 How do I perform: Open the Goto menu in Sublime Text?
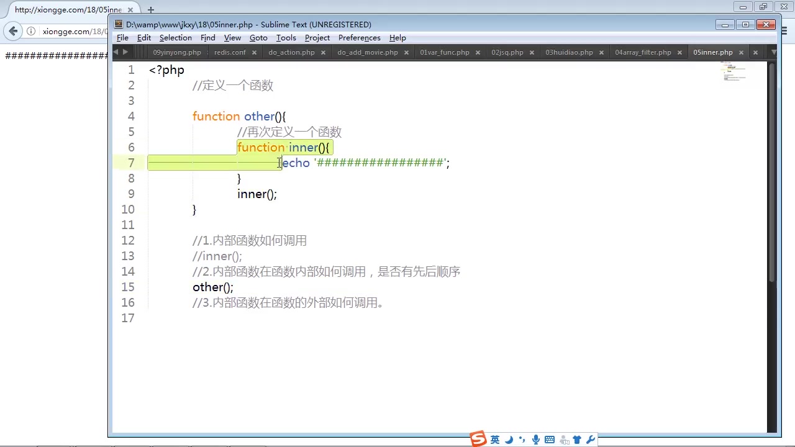pyautogui.click(x=258, y=38)
